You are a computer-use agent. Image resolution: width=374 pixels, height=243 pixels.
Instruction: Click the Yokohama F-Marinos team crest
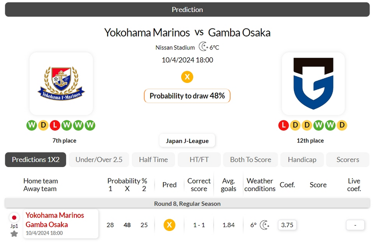coord(61,84)
